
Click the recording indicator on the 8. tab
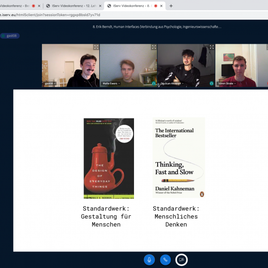(x=155, y=6)
